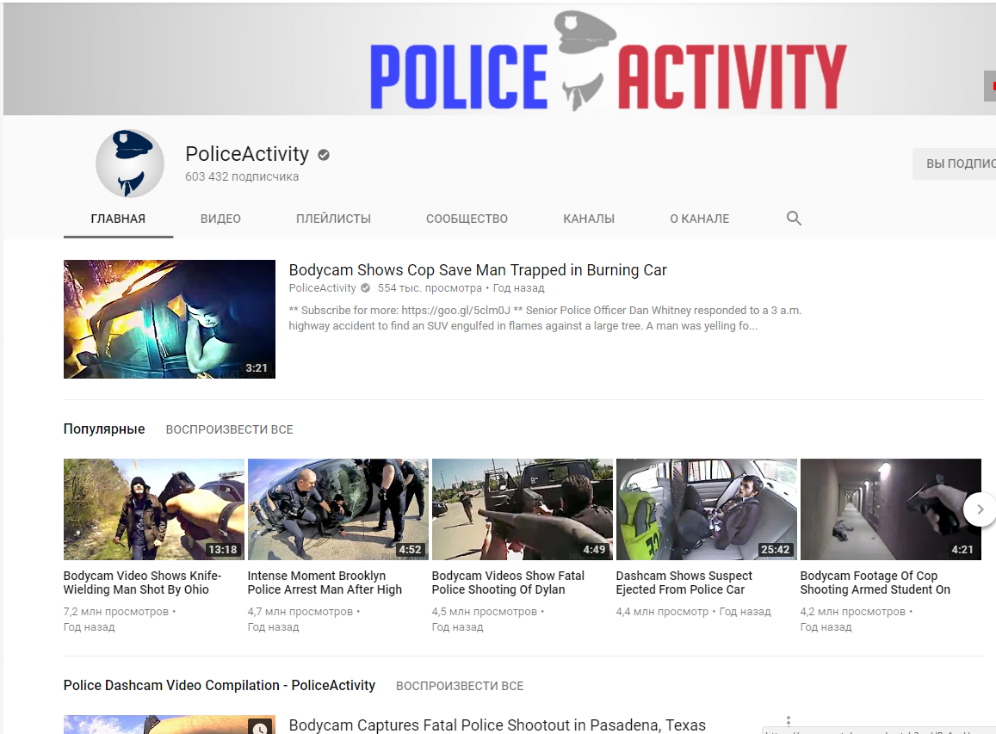996x734 pixels.
Task: Open Bodycam Shows Cop Save Man title
Action: coord(478,270)
